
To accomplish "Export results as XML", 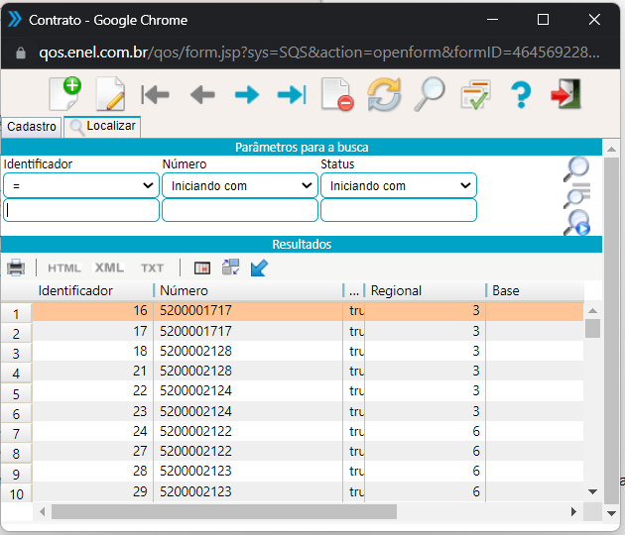I will pyautogui.click(x=109, y=267).
